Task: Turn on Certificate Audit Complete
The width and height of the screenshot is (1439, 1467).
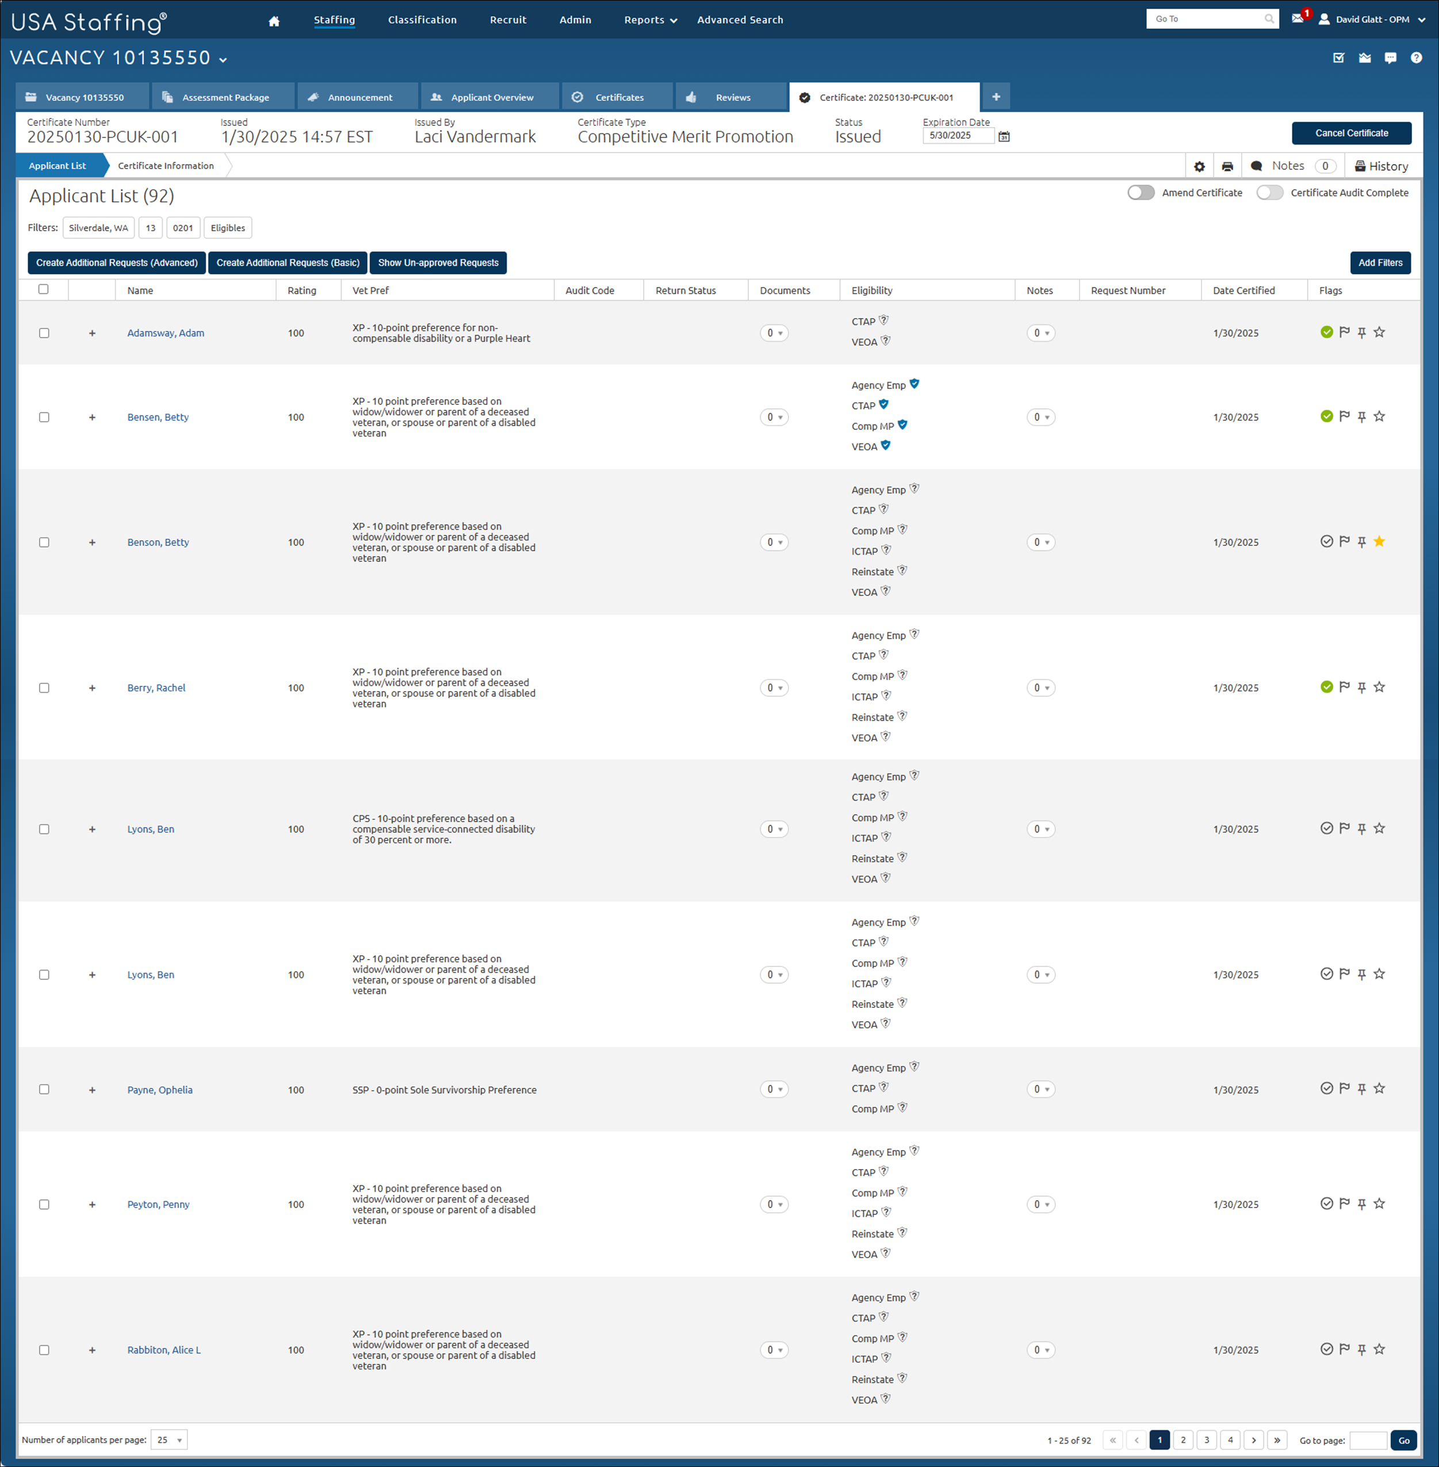Action: [1270, 193]
